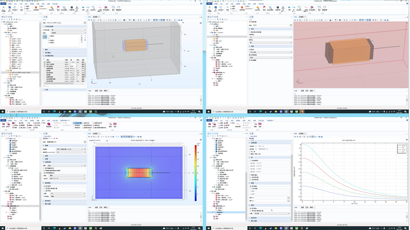
Task: Click 绘制 plot icon in bottom-left window ribbon
Action: [x=3, y=125]
